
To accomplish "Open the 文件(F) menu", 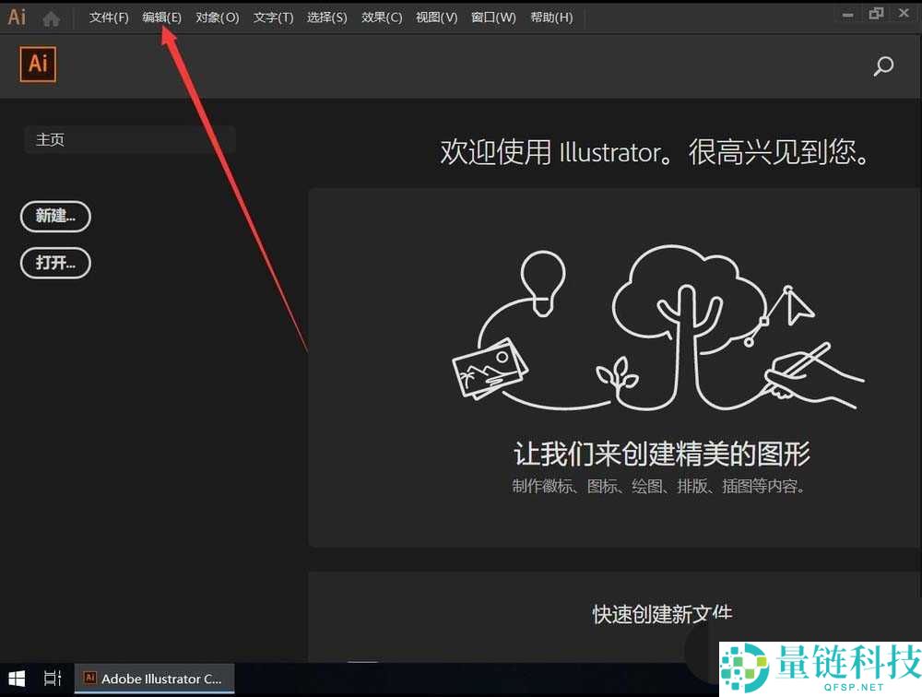I will [x=109, y=18].
